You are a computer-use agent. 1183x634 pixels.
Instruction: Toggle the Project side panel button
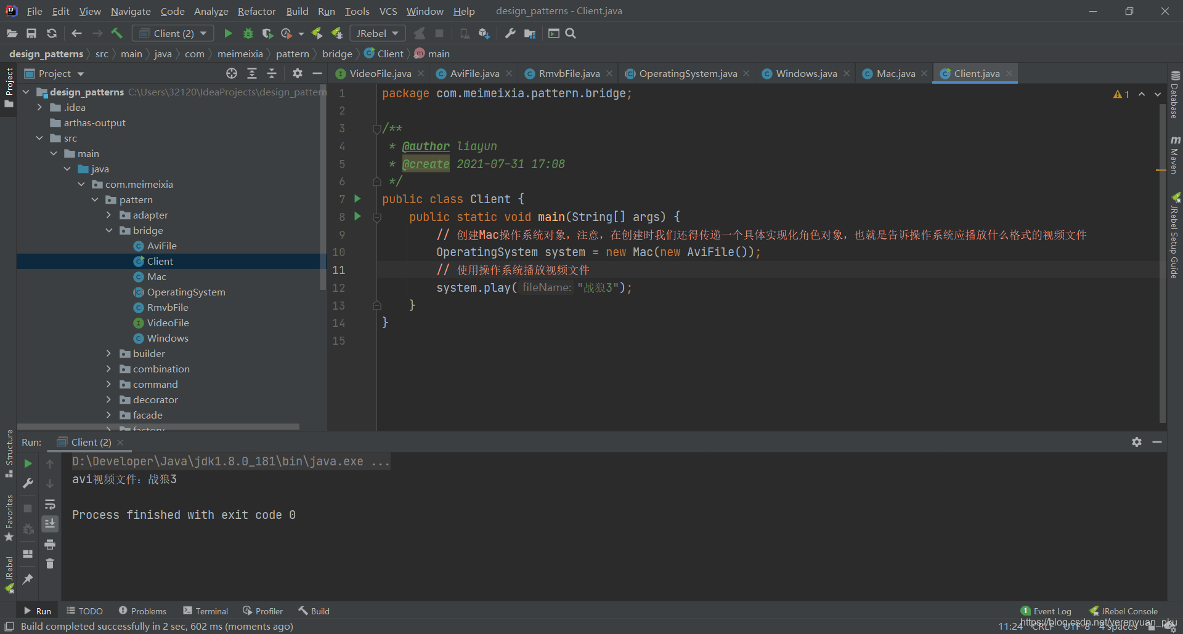click(9, 87)
